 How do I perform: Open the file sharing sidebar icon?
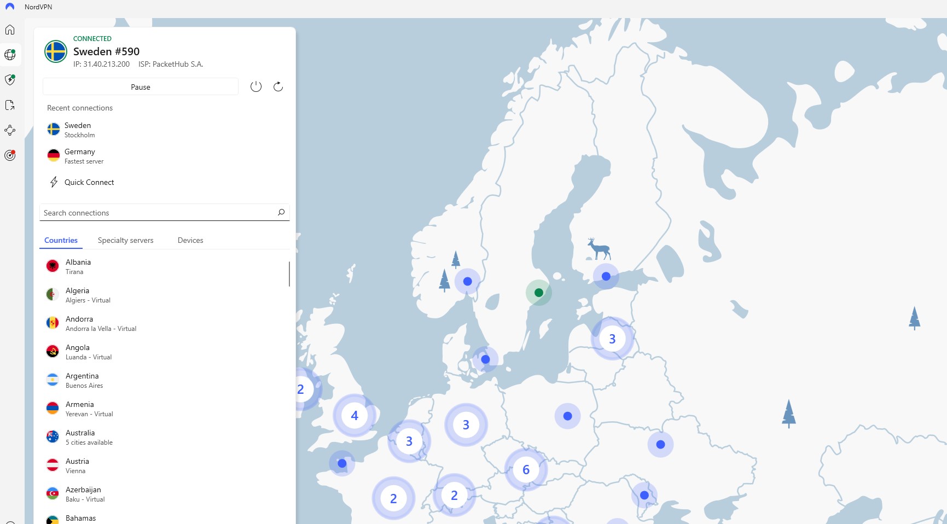click(10, 105)
